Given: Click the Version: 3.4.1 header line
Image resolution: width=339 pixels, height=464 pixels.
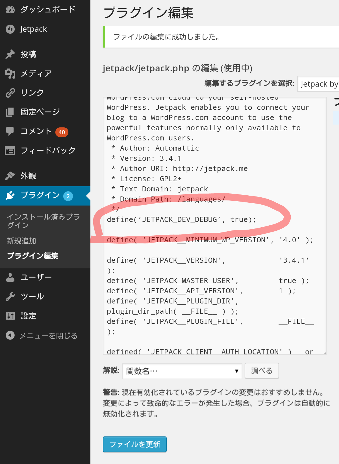Looking at the screenshot, I should [146, 159].
